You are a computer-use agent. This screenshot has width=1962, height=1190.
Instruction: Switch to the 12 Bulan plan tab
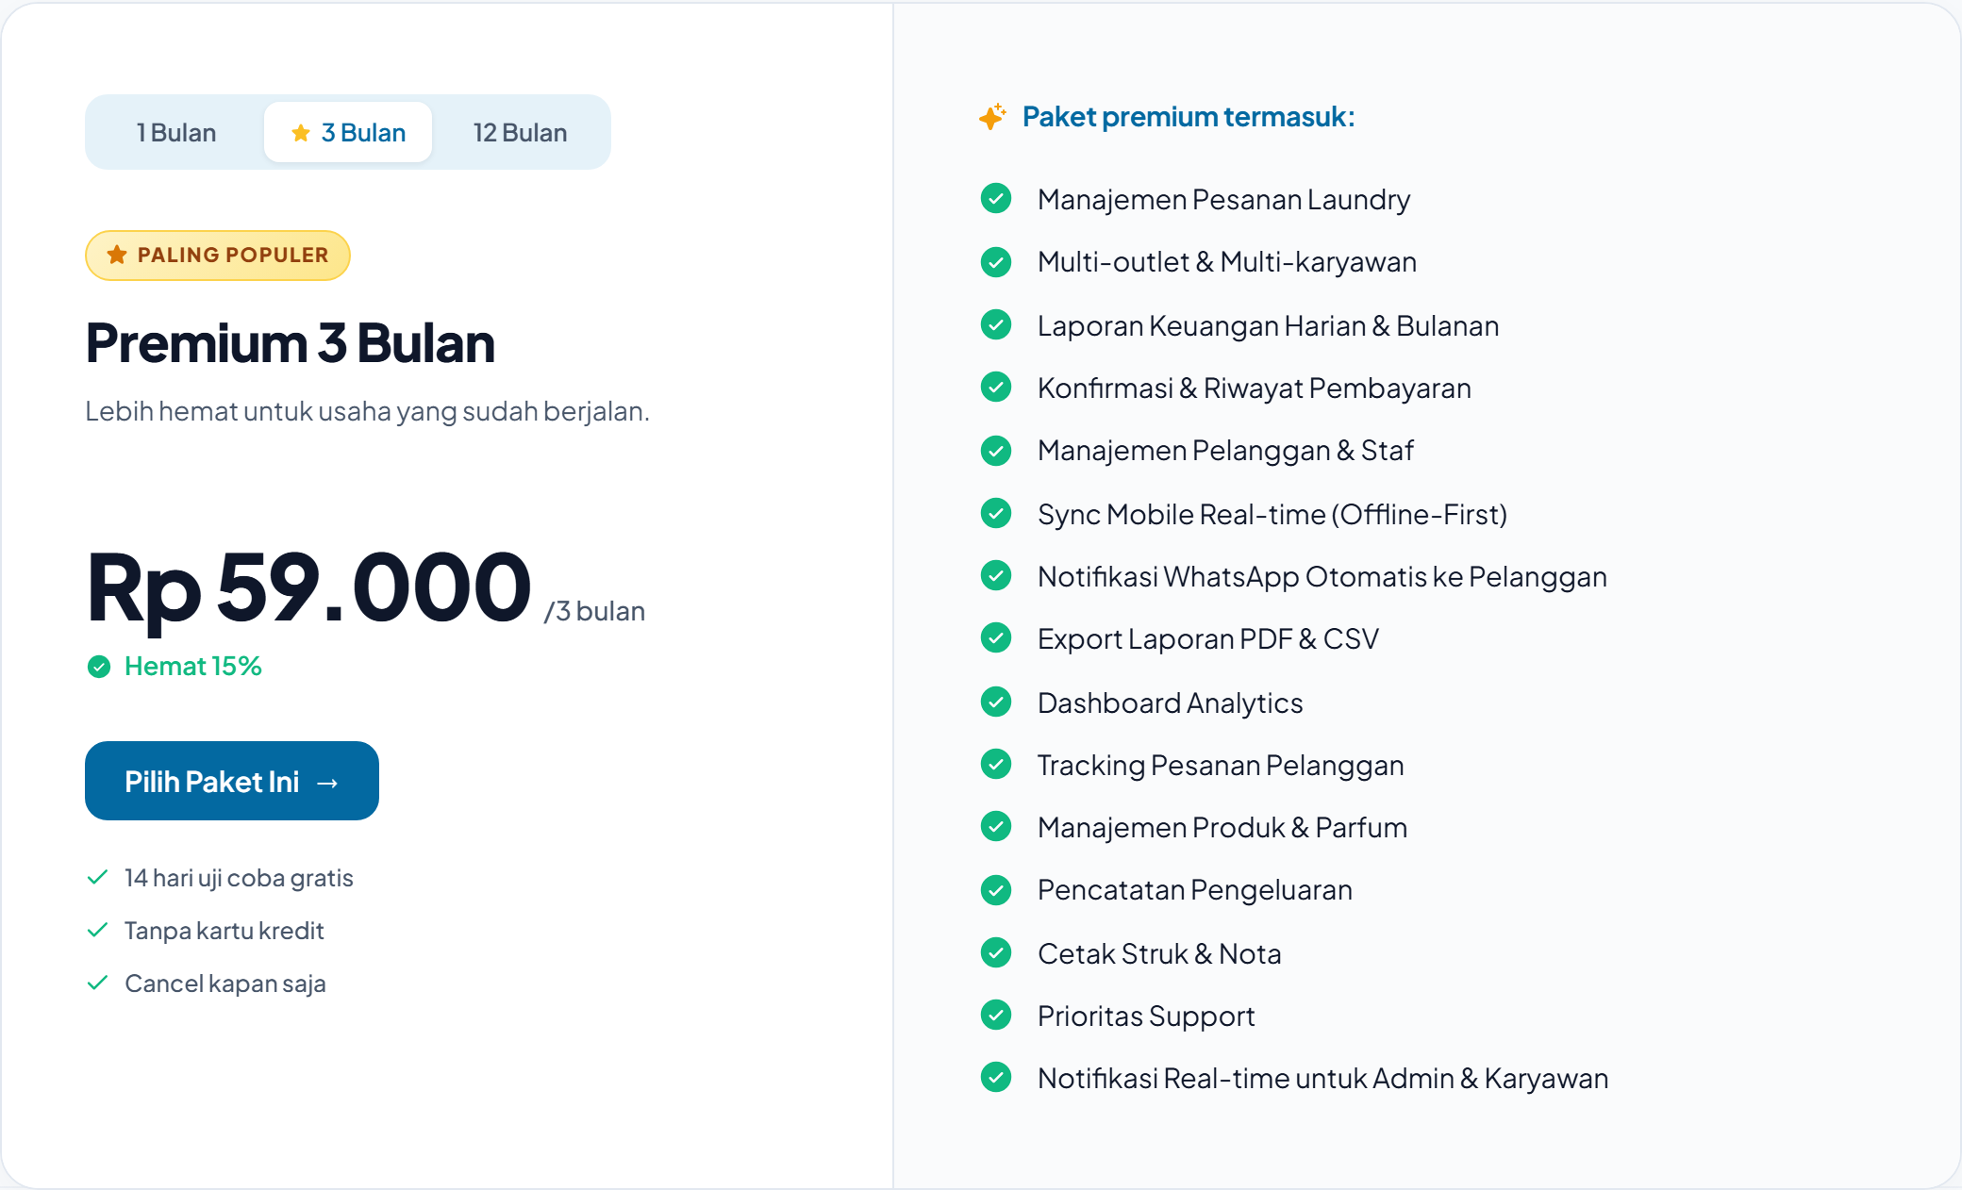[x=520, y=133]
